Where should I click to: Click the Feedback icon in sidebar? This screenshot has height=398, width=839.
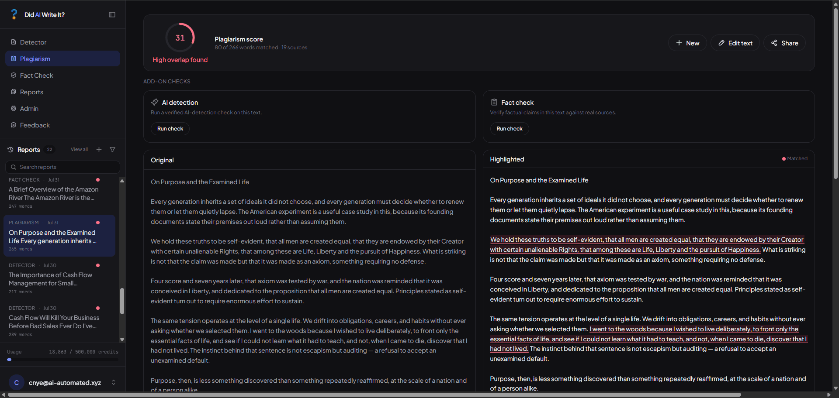[x=14, y=125]
